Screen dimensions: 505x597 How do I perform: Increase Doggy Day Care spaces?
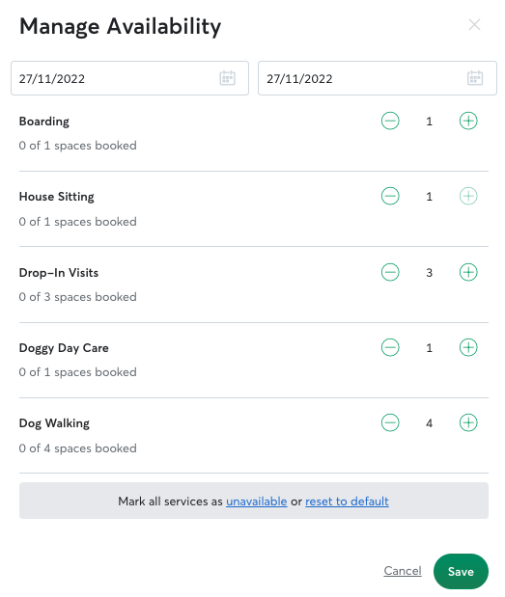(x=468, y=347)
